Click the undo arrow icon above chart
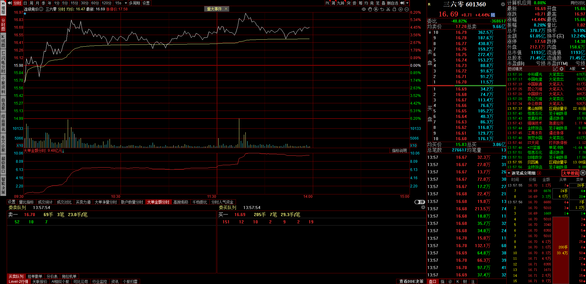The width and height of the screenshot is (586, 284). pyautogui.click(x=382, y=9)
